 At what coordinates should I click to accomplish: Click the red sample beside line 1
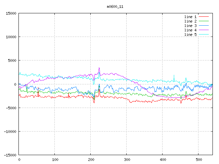point(204,17)
